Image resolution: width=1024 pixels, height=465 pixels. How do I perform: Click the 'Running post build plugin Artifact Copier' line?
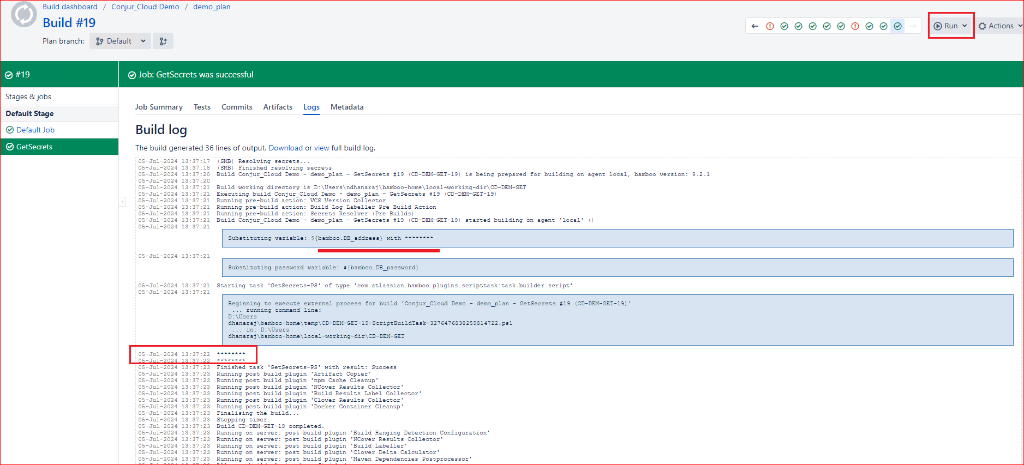(294, 374)
